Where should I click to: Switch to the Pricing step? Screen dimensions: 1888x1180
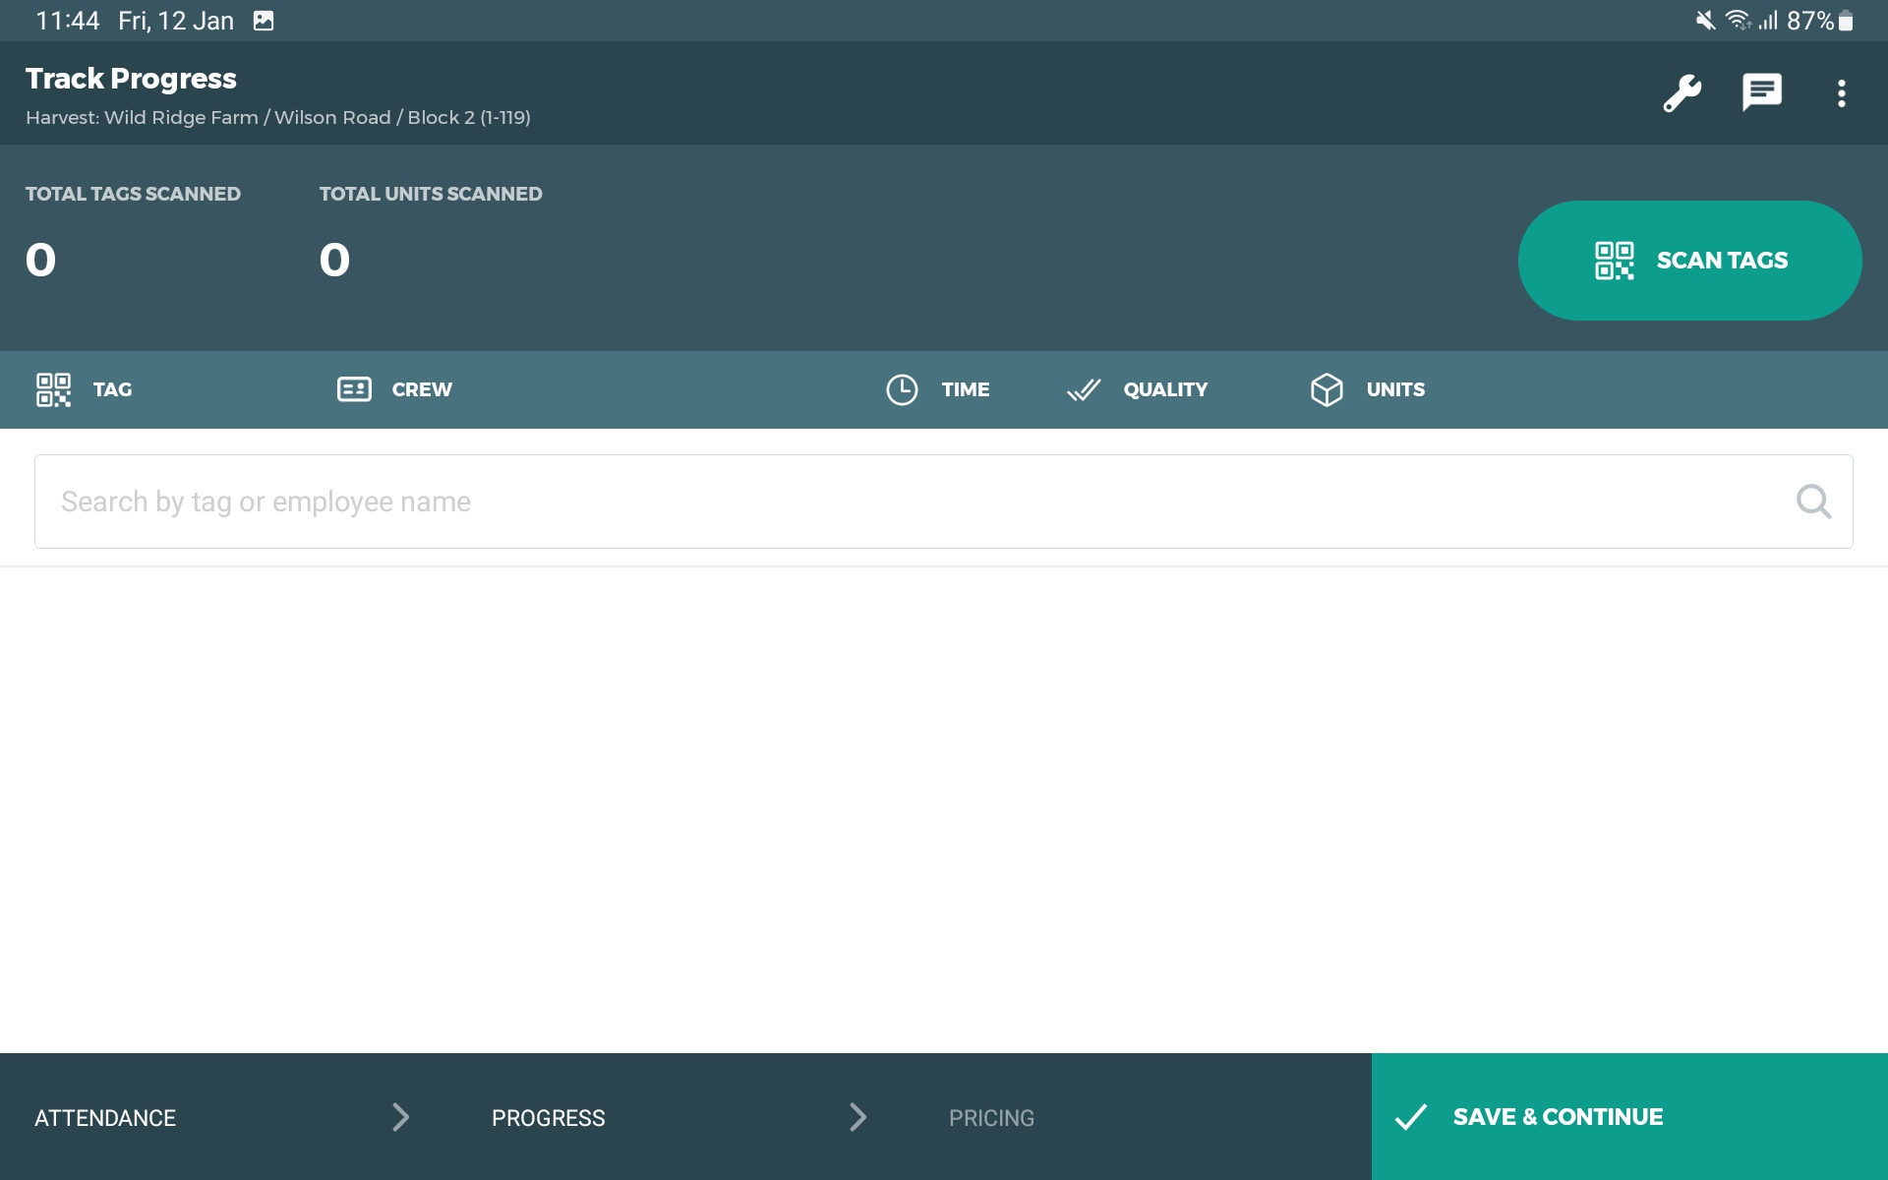pyautogui.click(x=991, y=1118)
